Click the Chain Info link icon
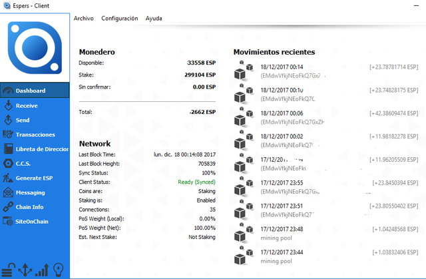The image size is (426, 279). click(x=8, y=206)
